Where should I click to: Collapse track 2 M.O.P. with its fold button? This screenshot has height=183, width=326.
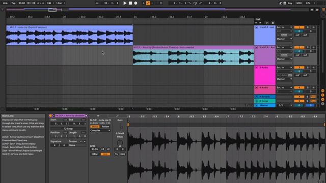(x=257, y=47)
